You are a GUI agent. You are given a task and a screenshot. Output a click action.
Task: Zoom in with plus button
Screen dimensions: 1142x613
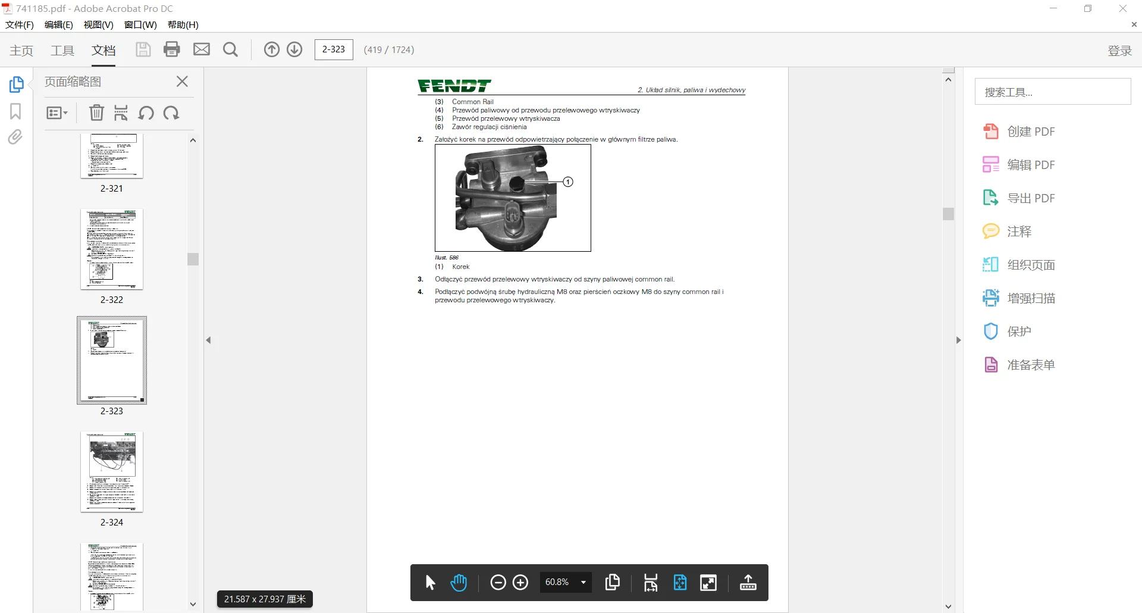coord(520,582)
